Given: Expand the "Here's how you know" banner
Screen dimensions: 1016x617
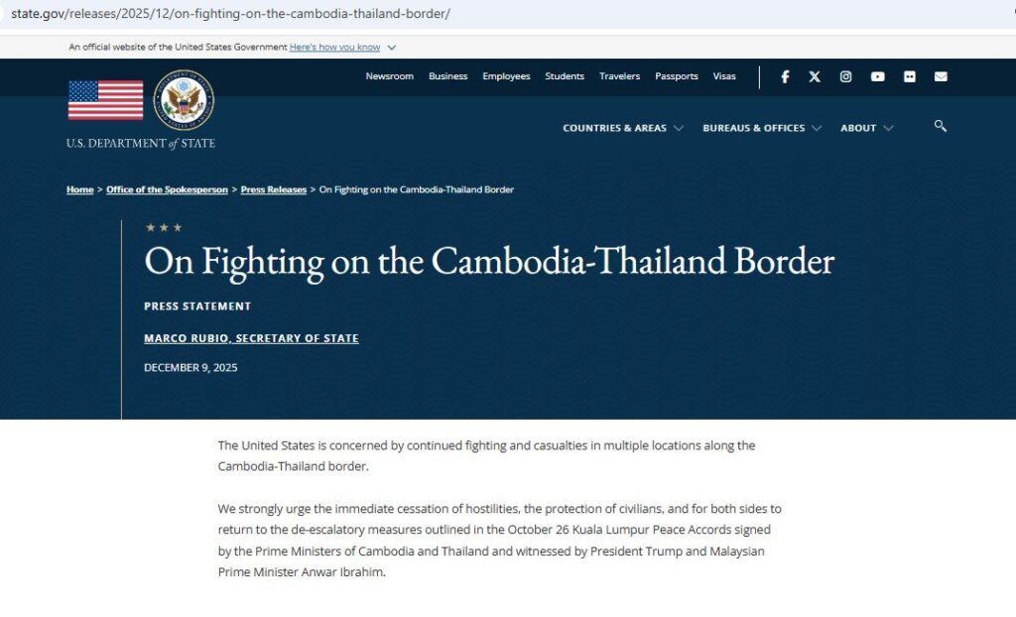Looking at the screenshot, I should [x=342, y=47].
